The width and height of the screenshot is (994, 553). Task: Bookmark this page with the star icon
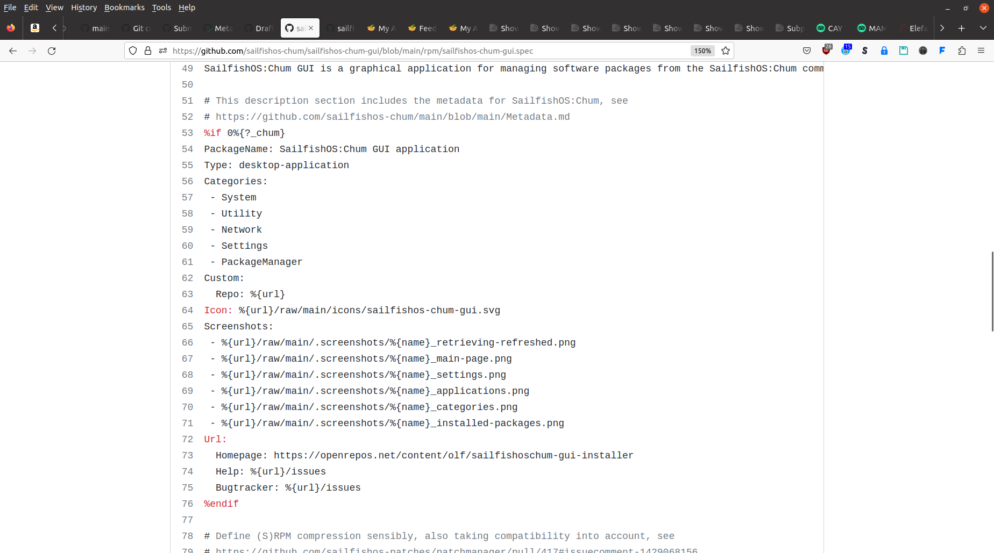coord(726,51)
